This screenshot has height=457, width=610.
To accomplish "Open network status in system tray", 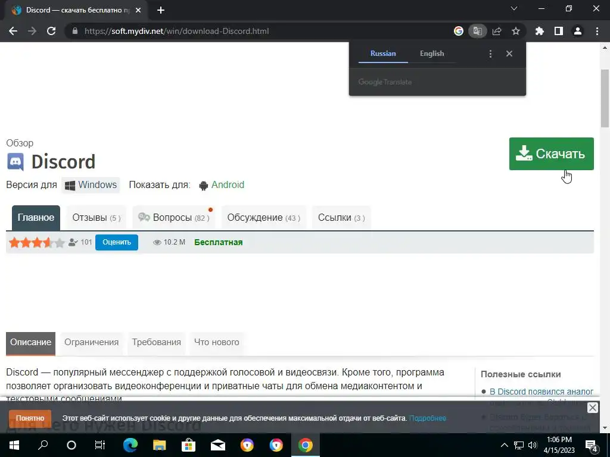I will (519, 445).
